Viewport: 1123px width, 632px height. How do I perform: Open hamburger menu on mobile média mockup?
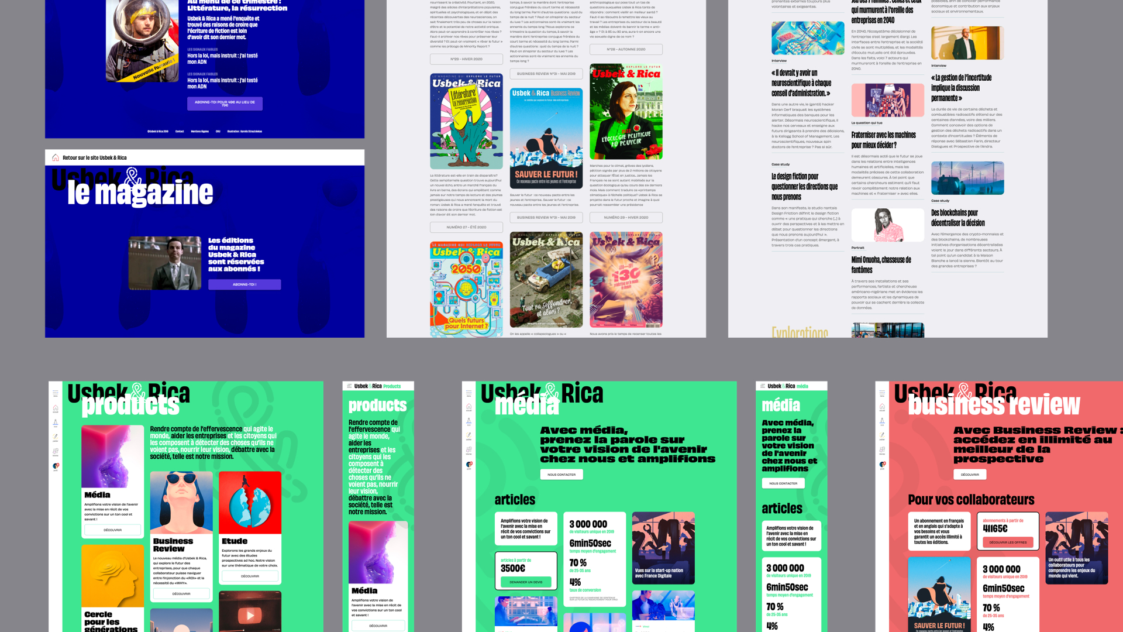click(763, 386)
